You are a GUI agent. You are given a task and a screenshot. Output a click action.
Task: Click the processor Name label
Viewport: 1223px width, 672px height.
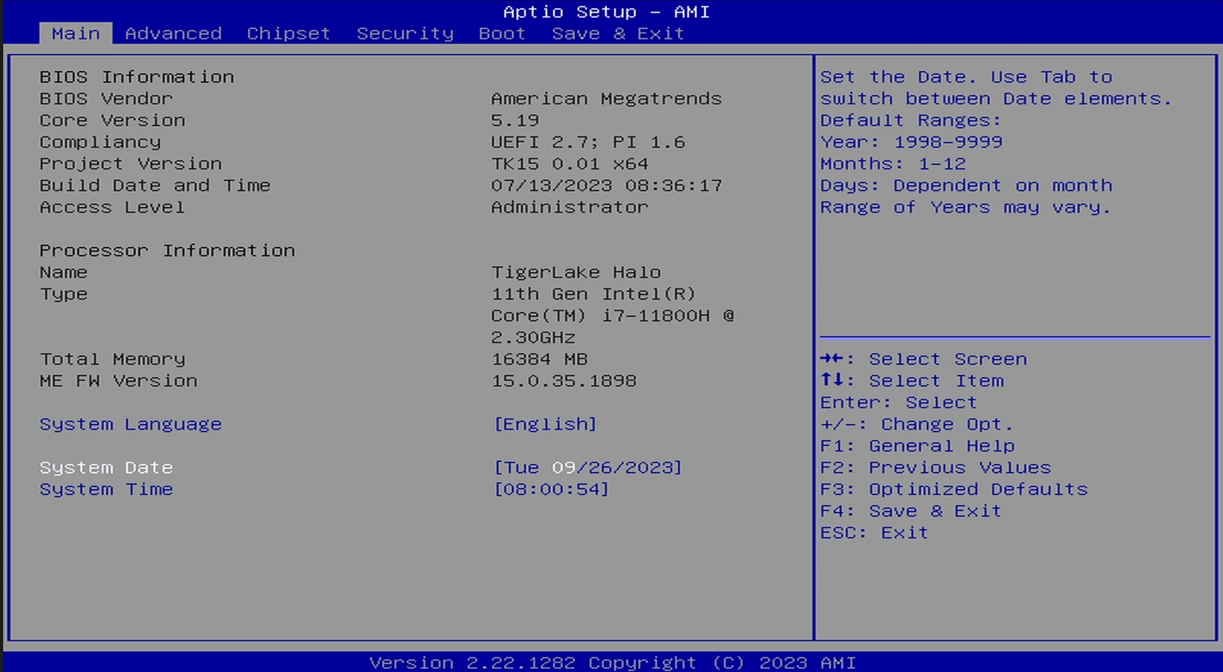[x=64, y=272]
